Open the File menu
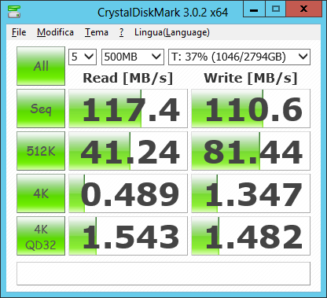This screenshot has height=298, width=327. 19,32
